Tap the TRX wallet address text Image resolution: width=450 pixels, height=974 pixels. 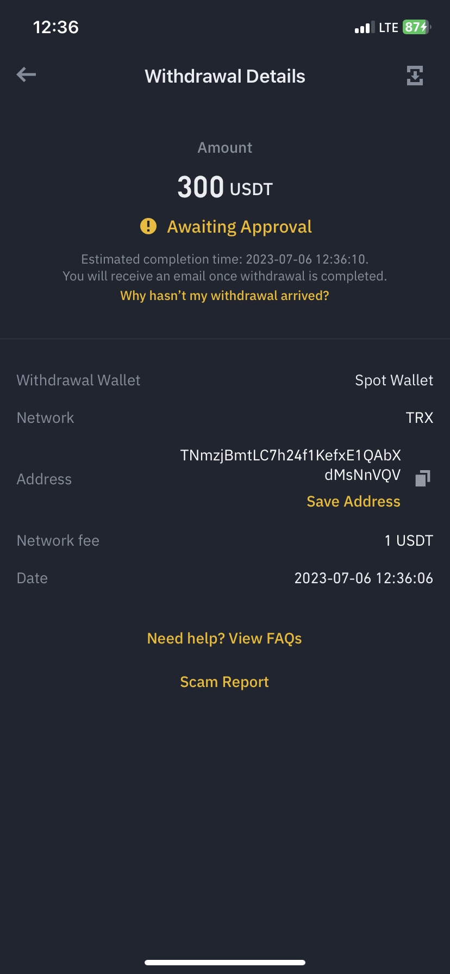pyautogui.click(x=291, y=465)
